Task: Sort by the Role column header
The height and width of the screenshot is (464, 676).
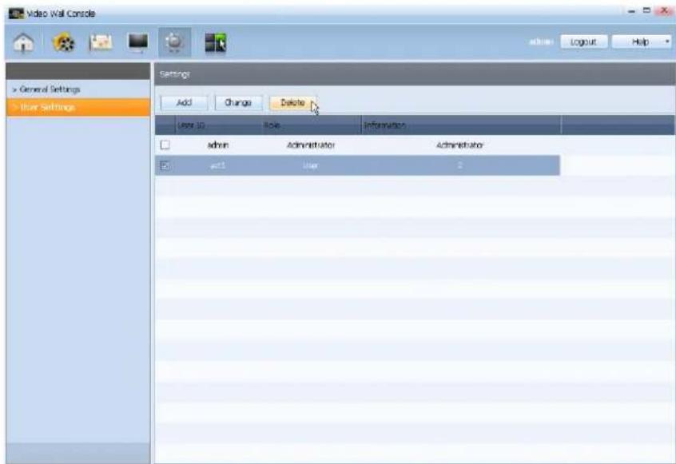Action: pyautogui.click(x=312, y=125)
